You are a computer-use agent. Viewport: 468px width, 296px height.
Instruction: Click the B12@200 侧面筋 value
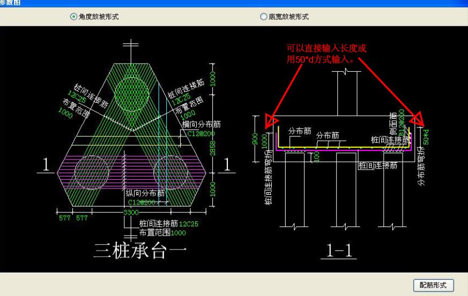tap(402, 123)
